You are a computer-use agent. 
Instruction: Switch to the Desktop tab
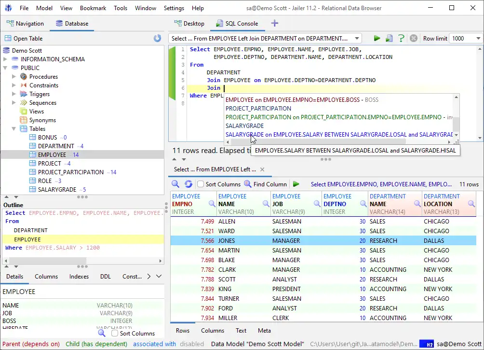[x=189, y=24]
